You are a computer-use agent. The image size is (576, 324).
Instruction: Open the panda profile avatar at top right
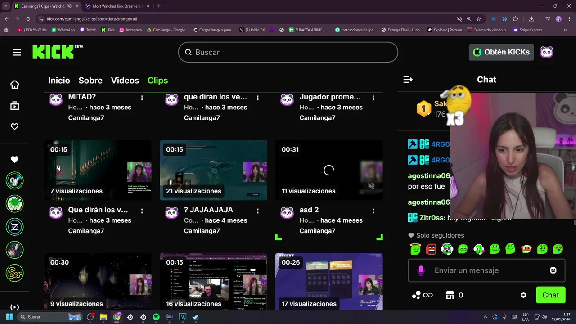(x=546, y=52)
